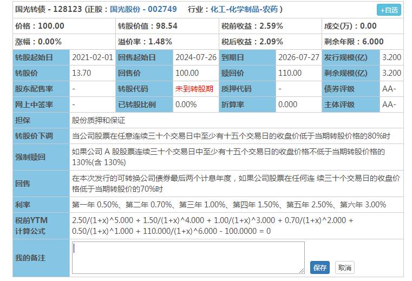The image size is (412, 281).
Task: Click the 网上中签率 header cell
Action: pyautogui.click(x=41, y=104)
